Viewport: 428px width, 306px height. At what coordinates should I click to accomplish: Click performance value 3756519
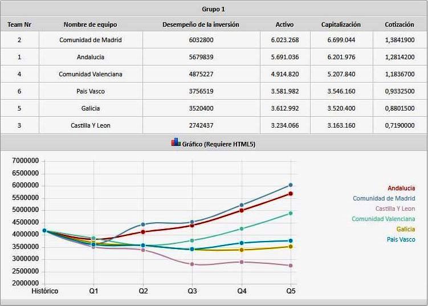tap(201, 91)
